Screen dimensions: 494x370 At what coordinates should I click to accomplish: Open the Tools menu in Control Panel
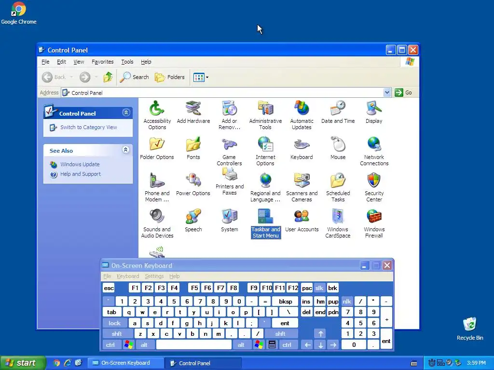127,62
